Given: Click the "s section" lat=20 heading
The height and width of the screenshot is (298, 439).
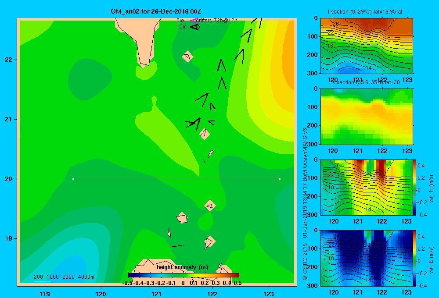Looking at the screenshot, I should pyautogui.click(x=366, y=82).
